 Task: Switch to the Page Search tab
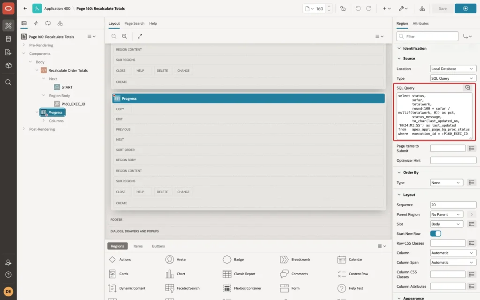click(x=134, y=23)
